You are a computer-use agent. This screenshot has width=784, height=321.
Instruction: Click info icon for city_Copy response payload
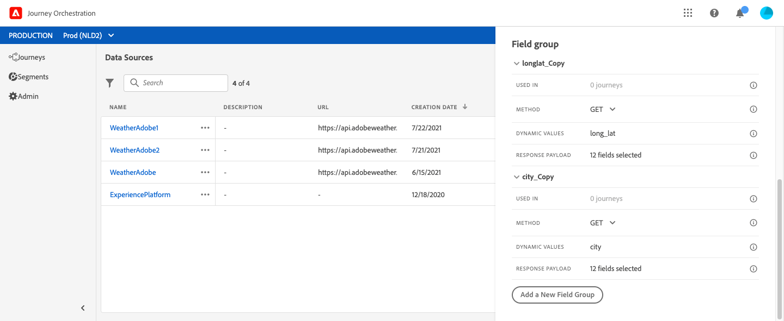[754, 268]
